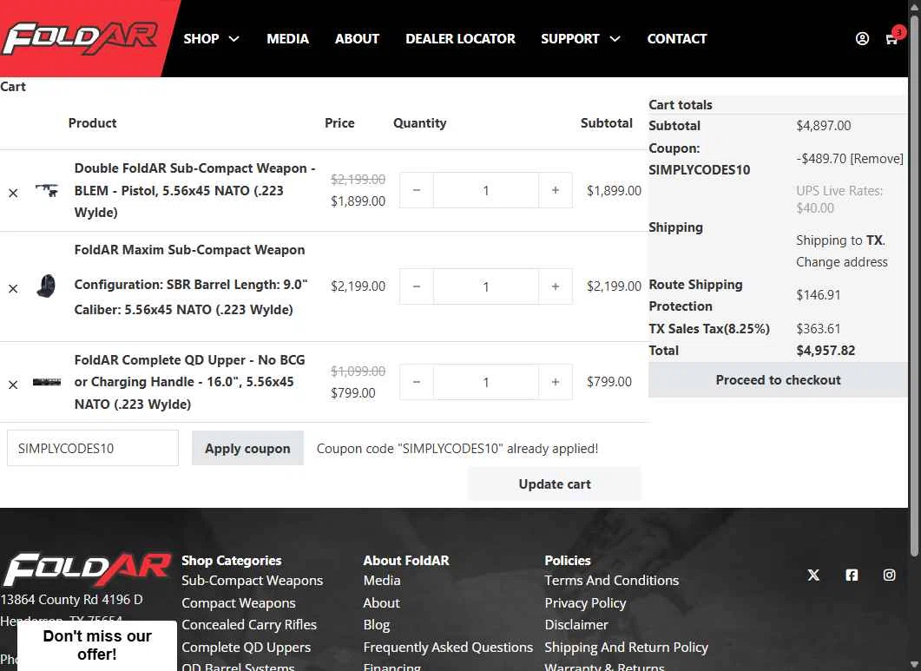Viewport: 921px width, 671px height.
Task: Open Shipping And Return Policy link
Action: (626, 647)
